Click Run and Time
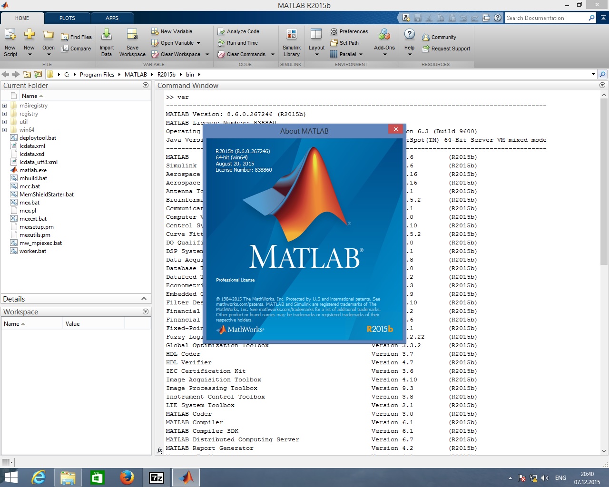 pos(237,43)
